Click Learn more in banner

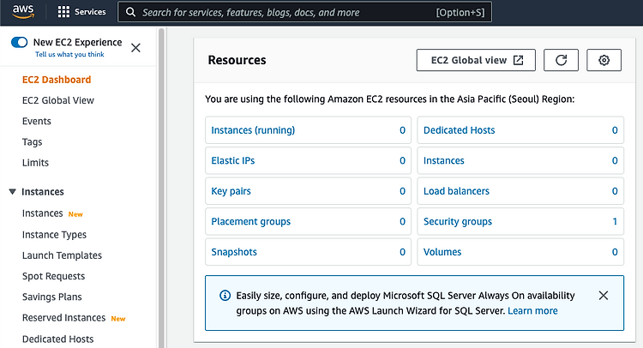pyautogui.click(x=532, y=310)
